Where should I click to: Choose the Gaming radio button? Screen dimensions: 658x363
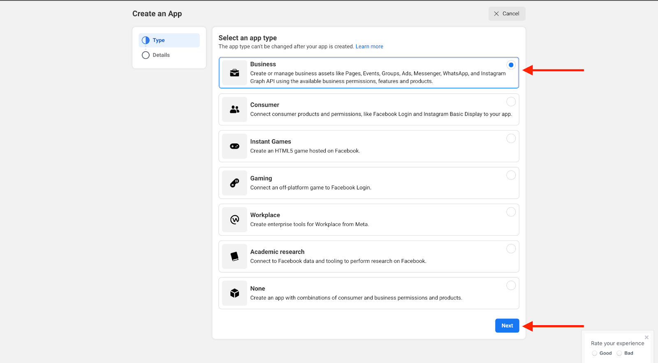(511, 175)
